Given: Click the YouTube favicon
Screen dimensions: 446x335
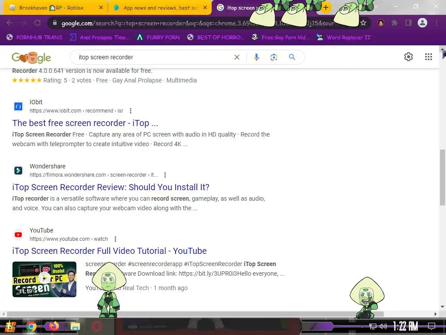Looking at the screenshot, I should pos(18,235).
